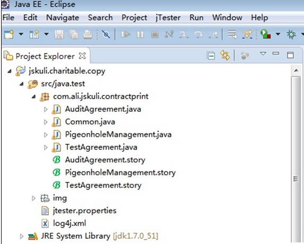Screen dimensions: 304x244
Task: Minimize the Project Explorer view
Action: pos(276,53)
